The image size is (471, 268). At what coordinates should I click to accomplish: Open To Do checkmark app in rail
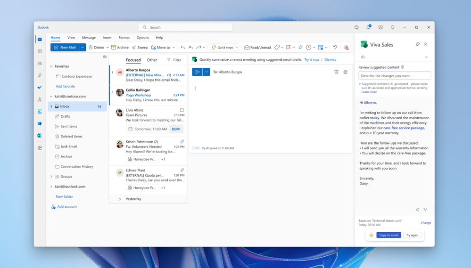tap(40, 87)
